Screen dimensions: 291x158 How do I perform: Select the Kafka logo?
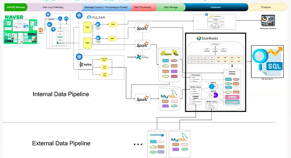click(x=85, y=65)
